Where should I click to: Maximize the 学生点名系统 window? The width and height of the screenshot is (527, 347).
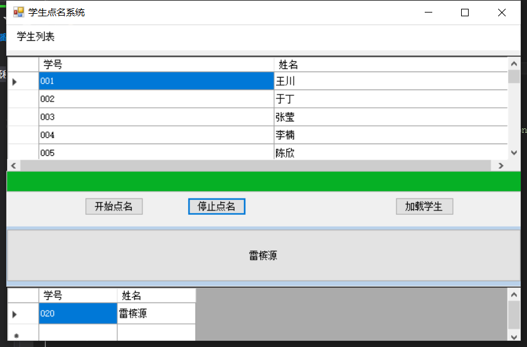[x=465, y=13]
